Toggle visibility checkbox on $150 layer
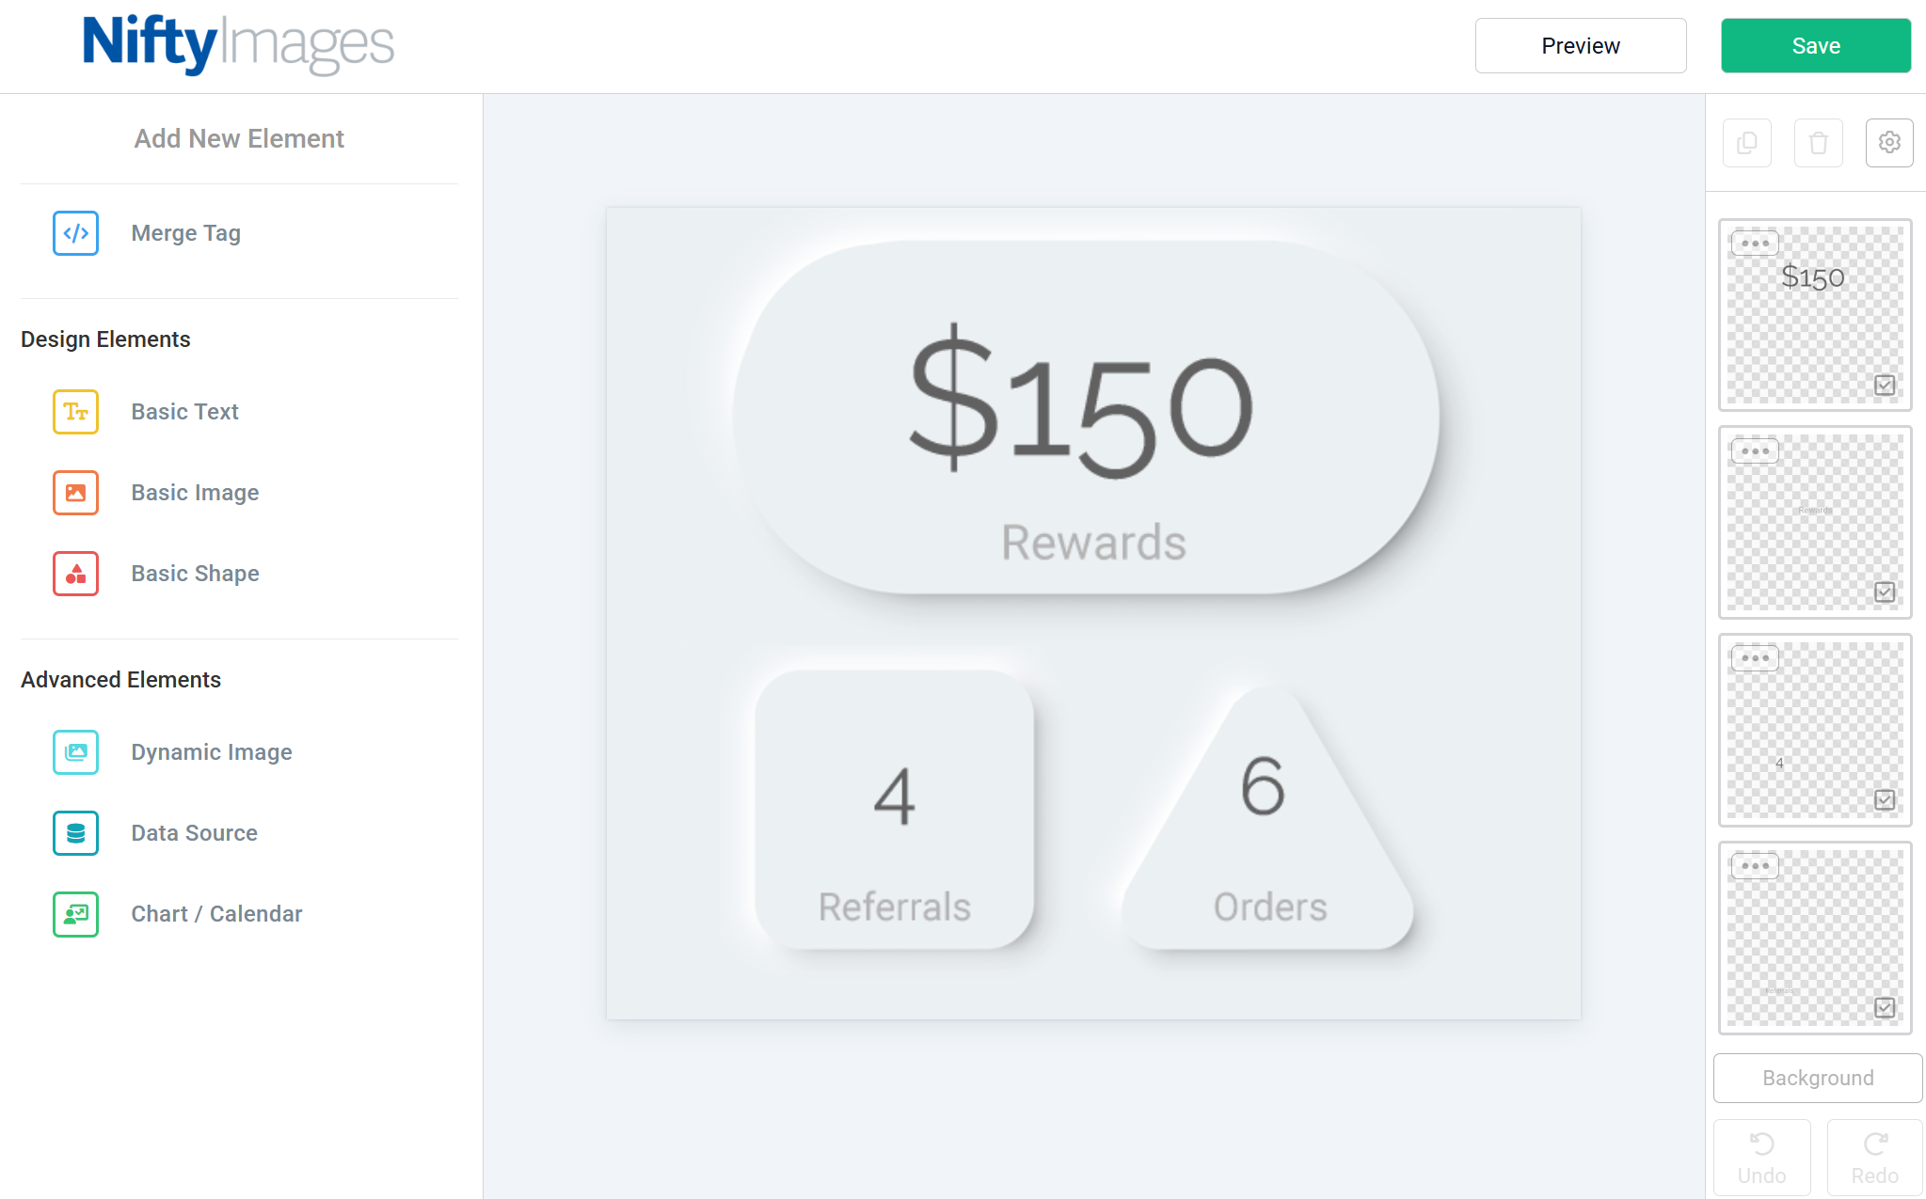 (x=1883, y=385)
